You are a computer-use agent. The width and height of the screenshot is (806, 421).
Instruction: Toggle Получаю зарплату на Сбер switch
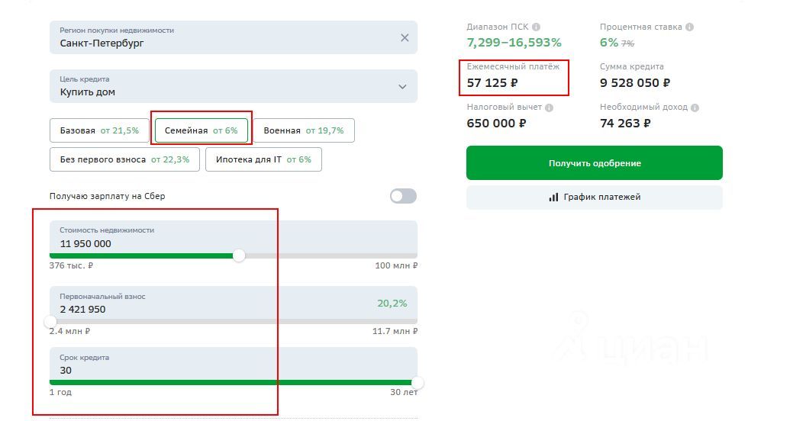403,196
